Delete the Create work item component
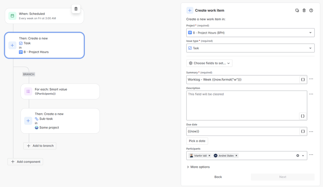 [304, 10]
